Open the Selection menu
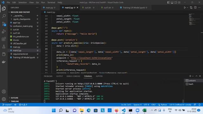Viewport: 203px width, 114px height. [x=23, y=3]
